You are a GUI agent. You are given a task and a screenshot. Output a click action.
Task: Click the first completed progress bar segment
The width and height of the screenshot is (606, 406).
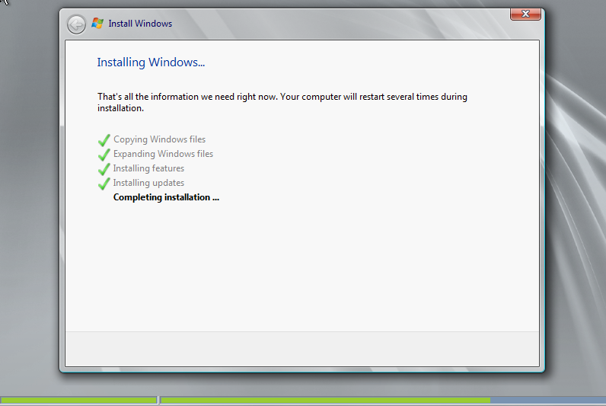click(x=79, y=400)
